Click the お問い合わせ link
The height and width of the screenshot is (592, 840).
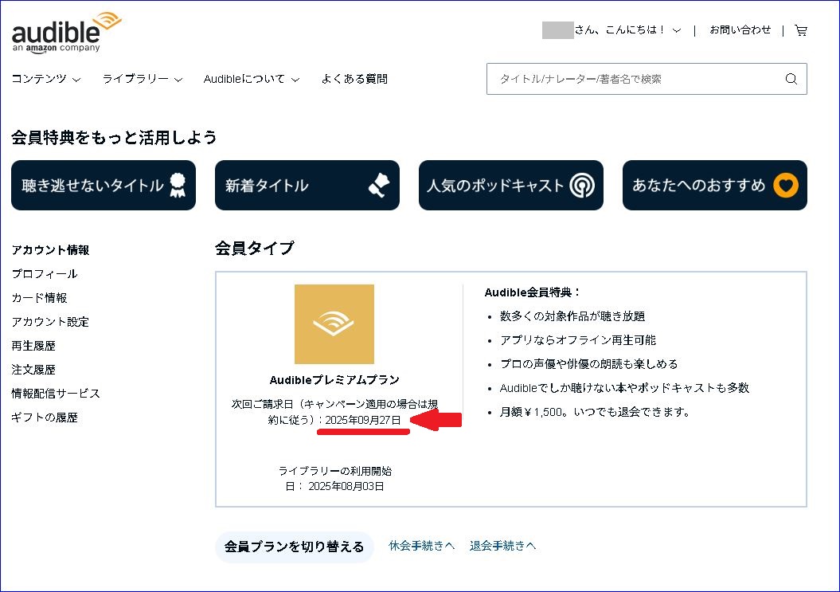pos(740,30)
